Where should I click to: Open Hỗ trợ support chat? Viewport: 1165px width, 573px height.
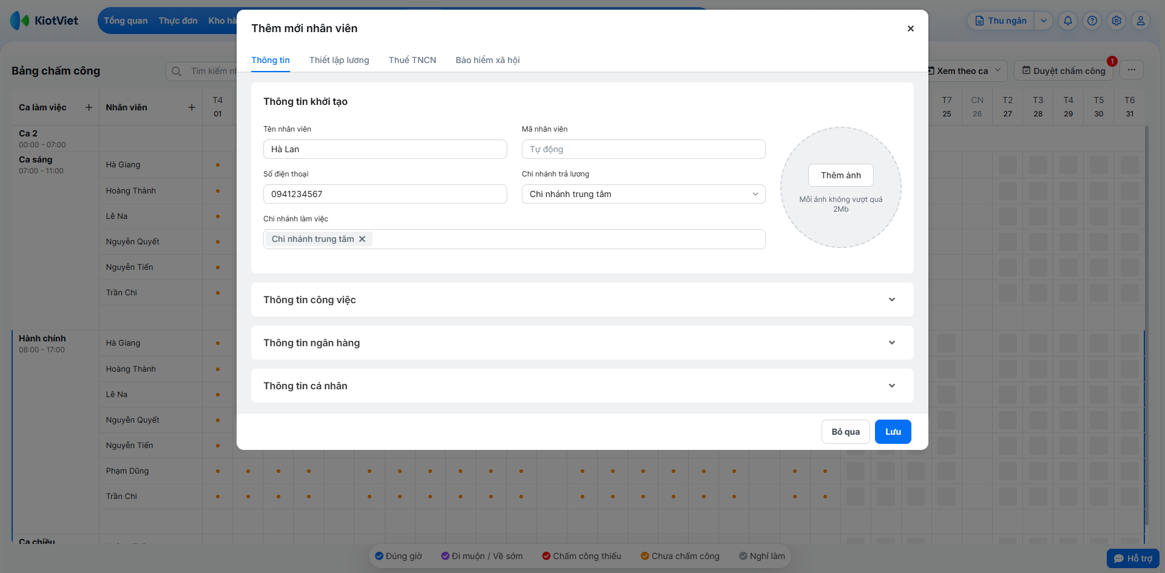(1133, 558)
